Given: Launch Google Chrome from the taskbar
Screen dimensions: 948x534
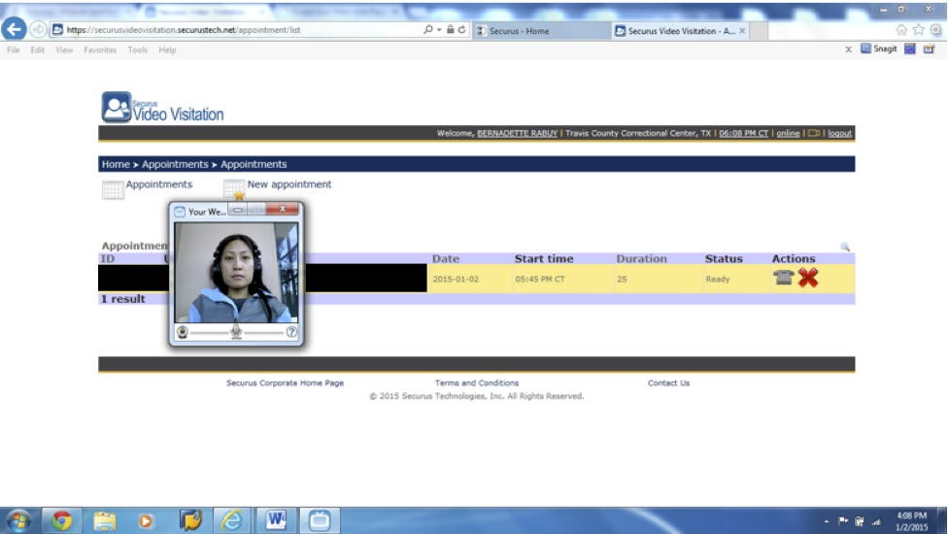Looking at the screenshot, I should click(61, 520).
